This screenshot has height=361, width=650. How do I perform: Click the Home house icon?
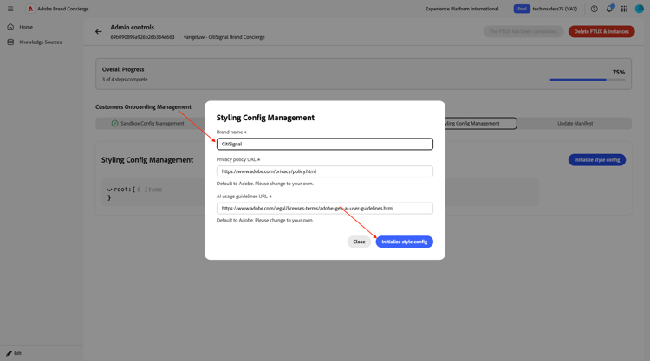[x=10, y=27]
